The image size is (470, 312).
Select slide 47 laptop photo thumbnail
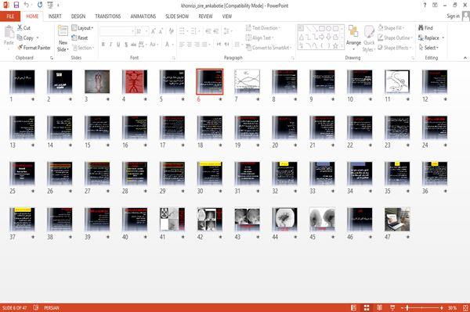click(x=397, y=220)
